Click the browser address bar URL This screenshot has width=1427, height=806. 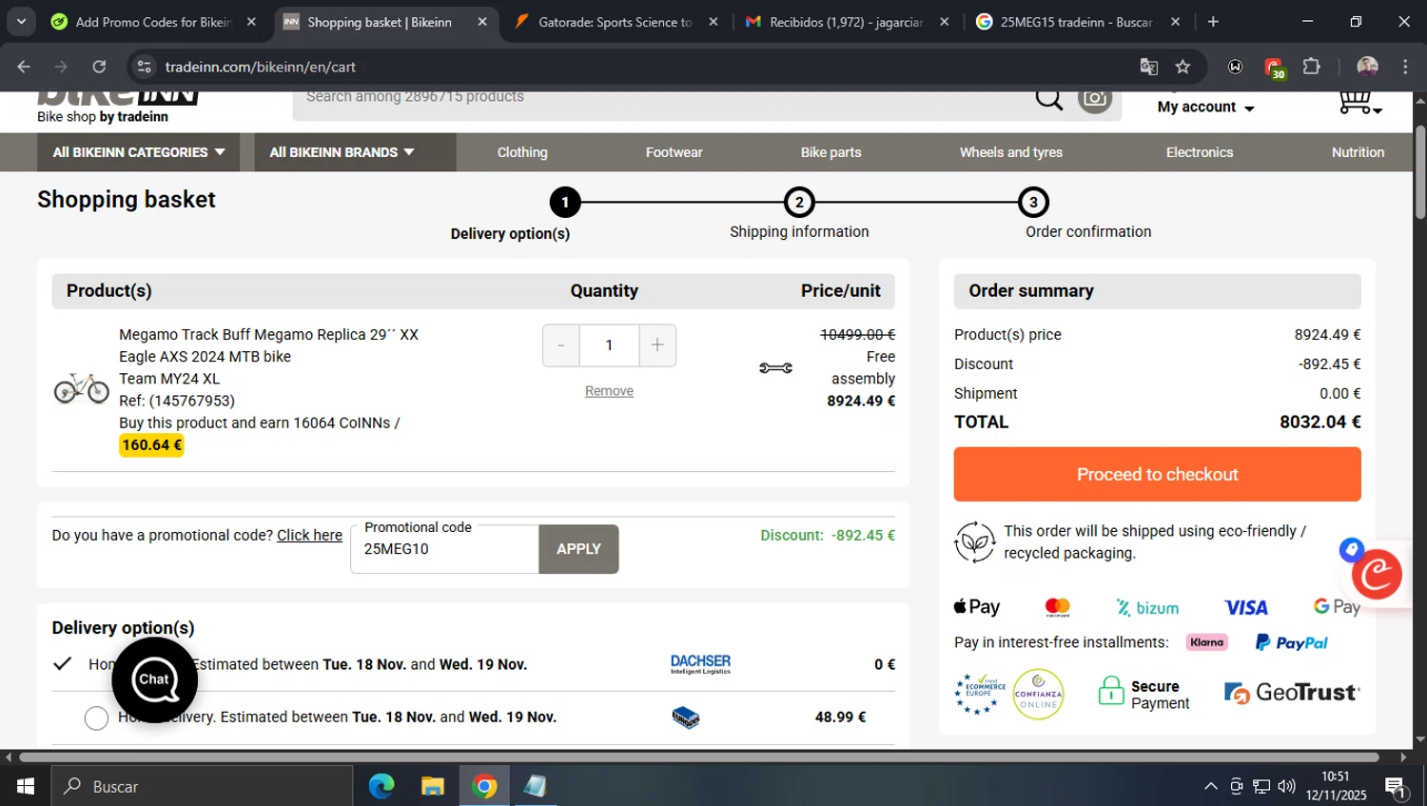pos(260,67)
